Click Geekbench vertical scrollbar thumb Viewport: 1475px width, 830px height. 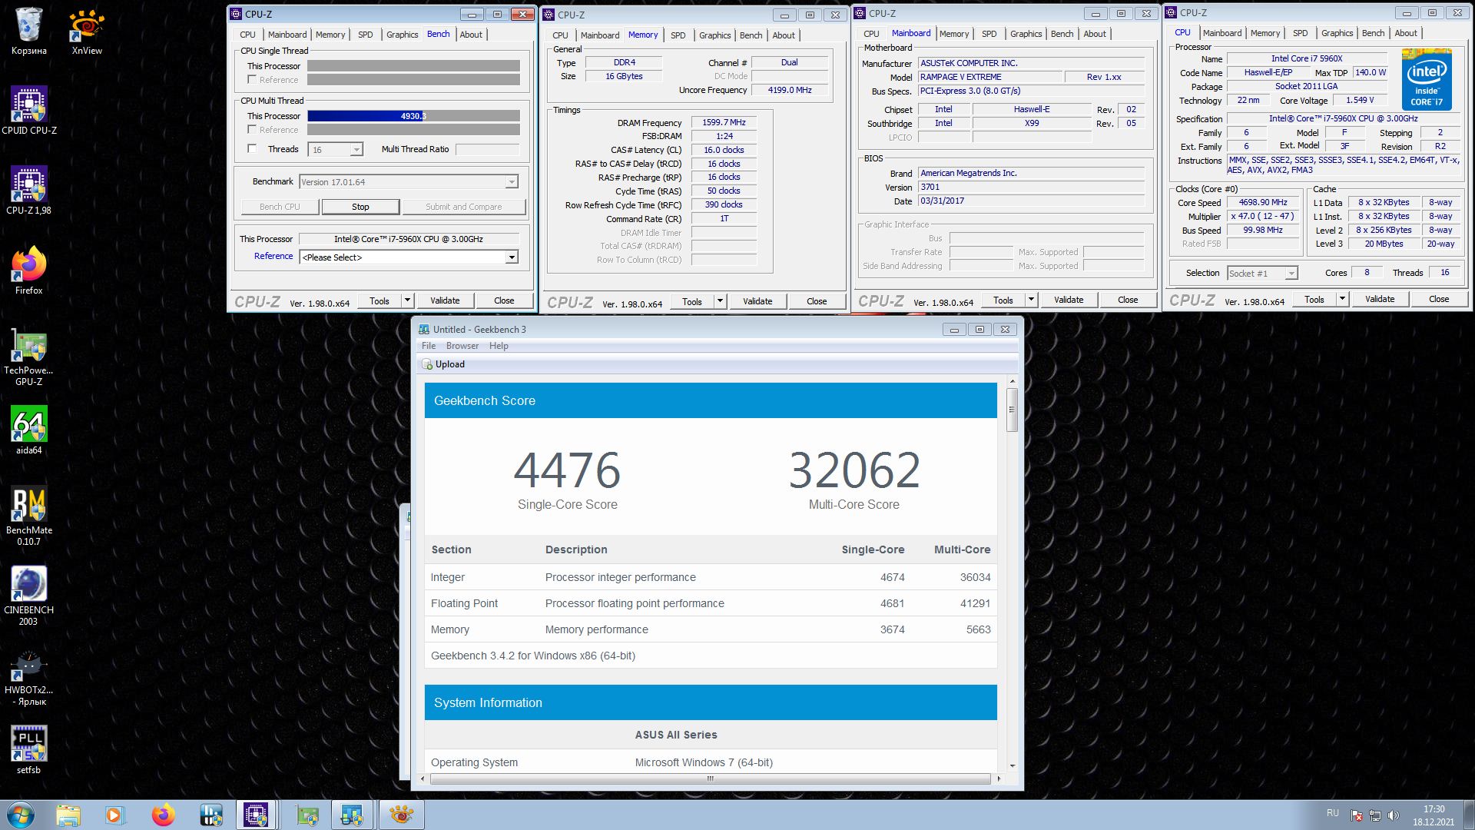(1013, 410)
